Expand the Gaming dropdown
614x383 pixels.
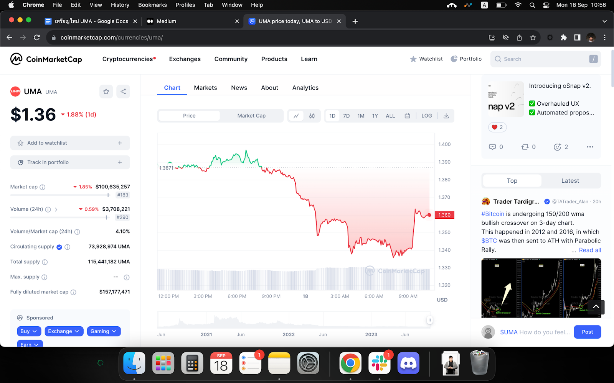pos(104,331)
